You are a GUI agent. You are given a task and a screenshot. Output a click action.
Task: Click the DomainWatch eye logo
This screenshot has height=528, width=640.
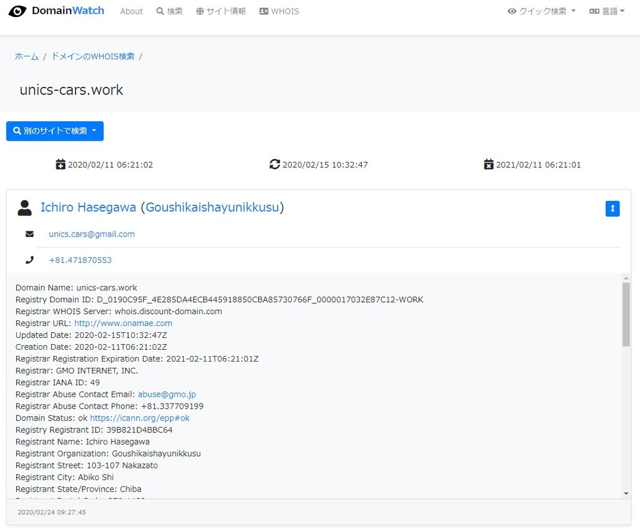point(17,11)
